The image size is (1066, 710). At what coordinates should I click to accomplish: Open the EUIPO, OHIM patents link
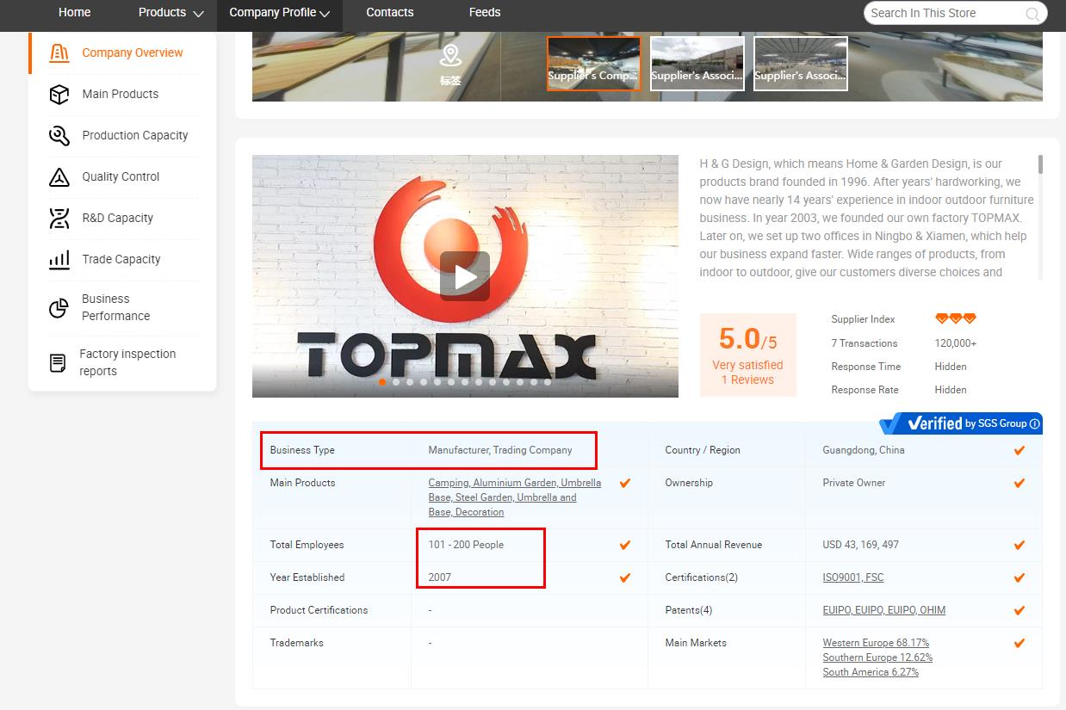(x=884, y=610)
